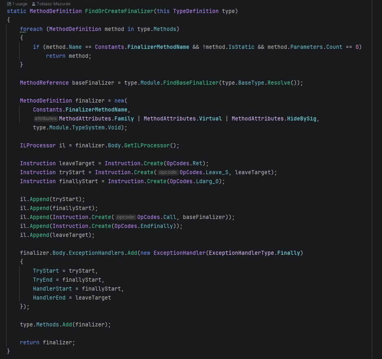Screen dimensions: 382x359
Task: Click the Void member
Action: pyautogui.click(x=114, y=128)
